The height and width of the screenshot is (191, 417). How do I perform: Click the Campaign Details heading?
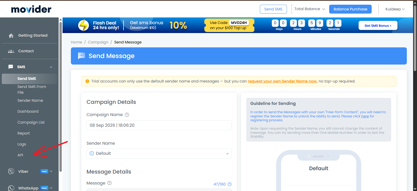tap(111, 102)
